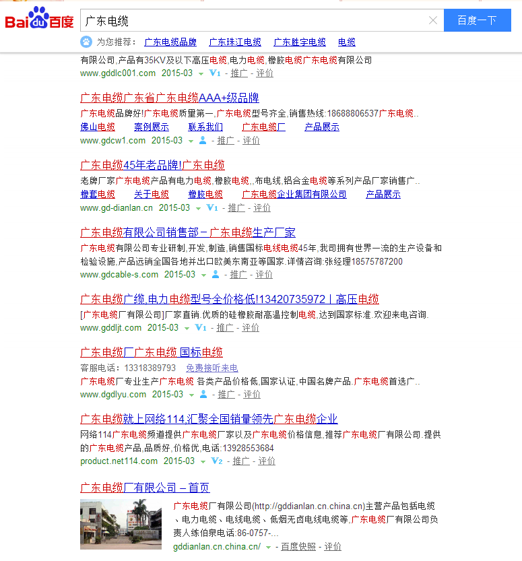
Task: Open suggested search 广东电缆品牌
Action: click(x=170, y=42)
